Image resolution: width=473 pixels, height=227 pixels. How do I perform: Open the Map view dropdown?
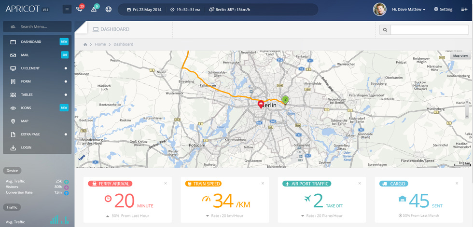pos(460,56)
